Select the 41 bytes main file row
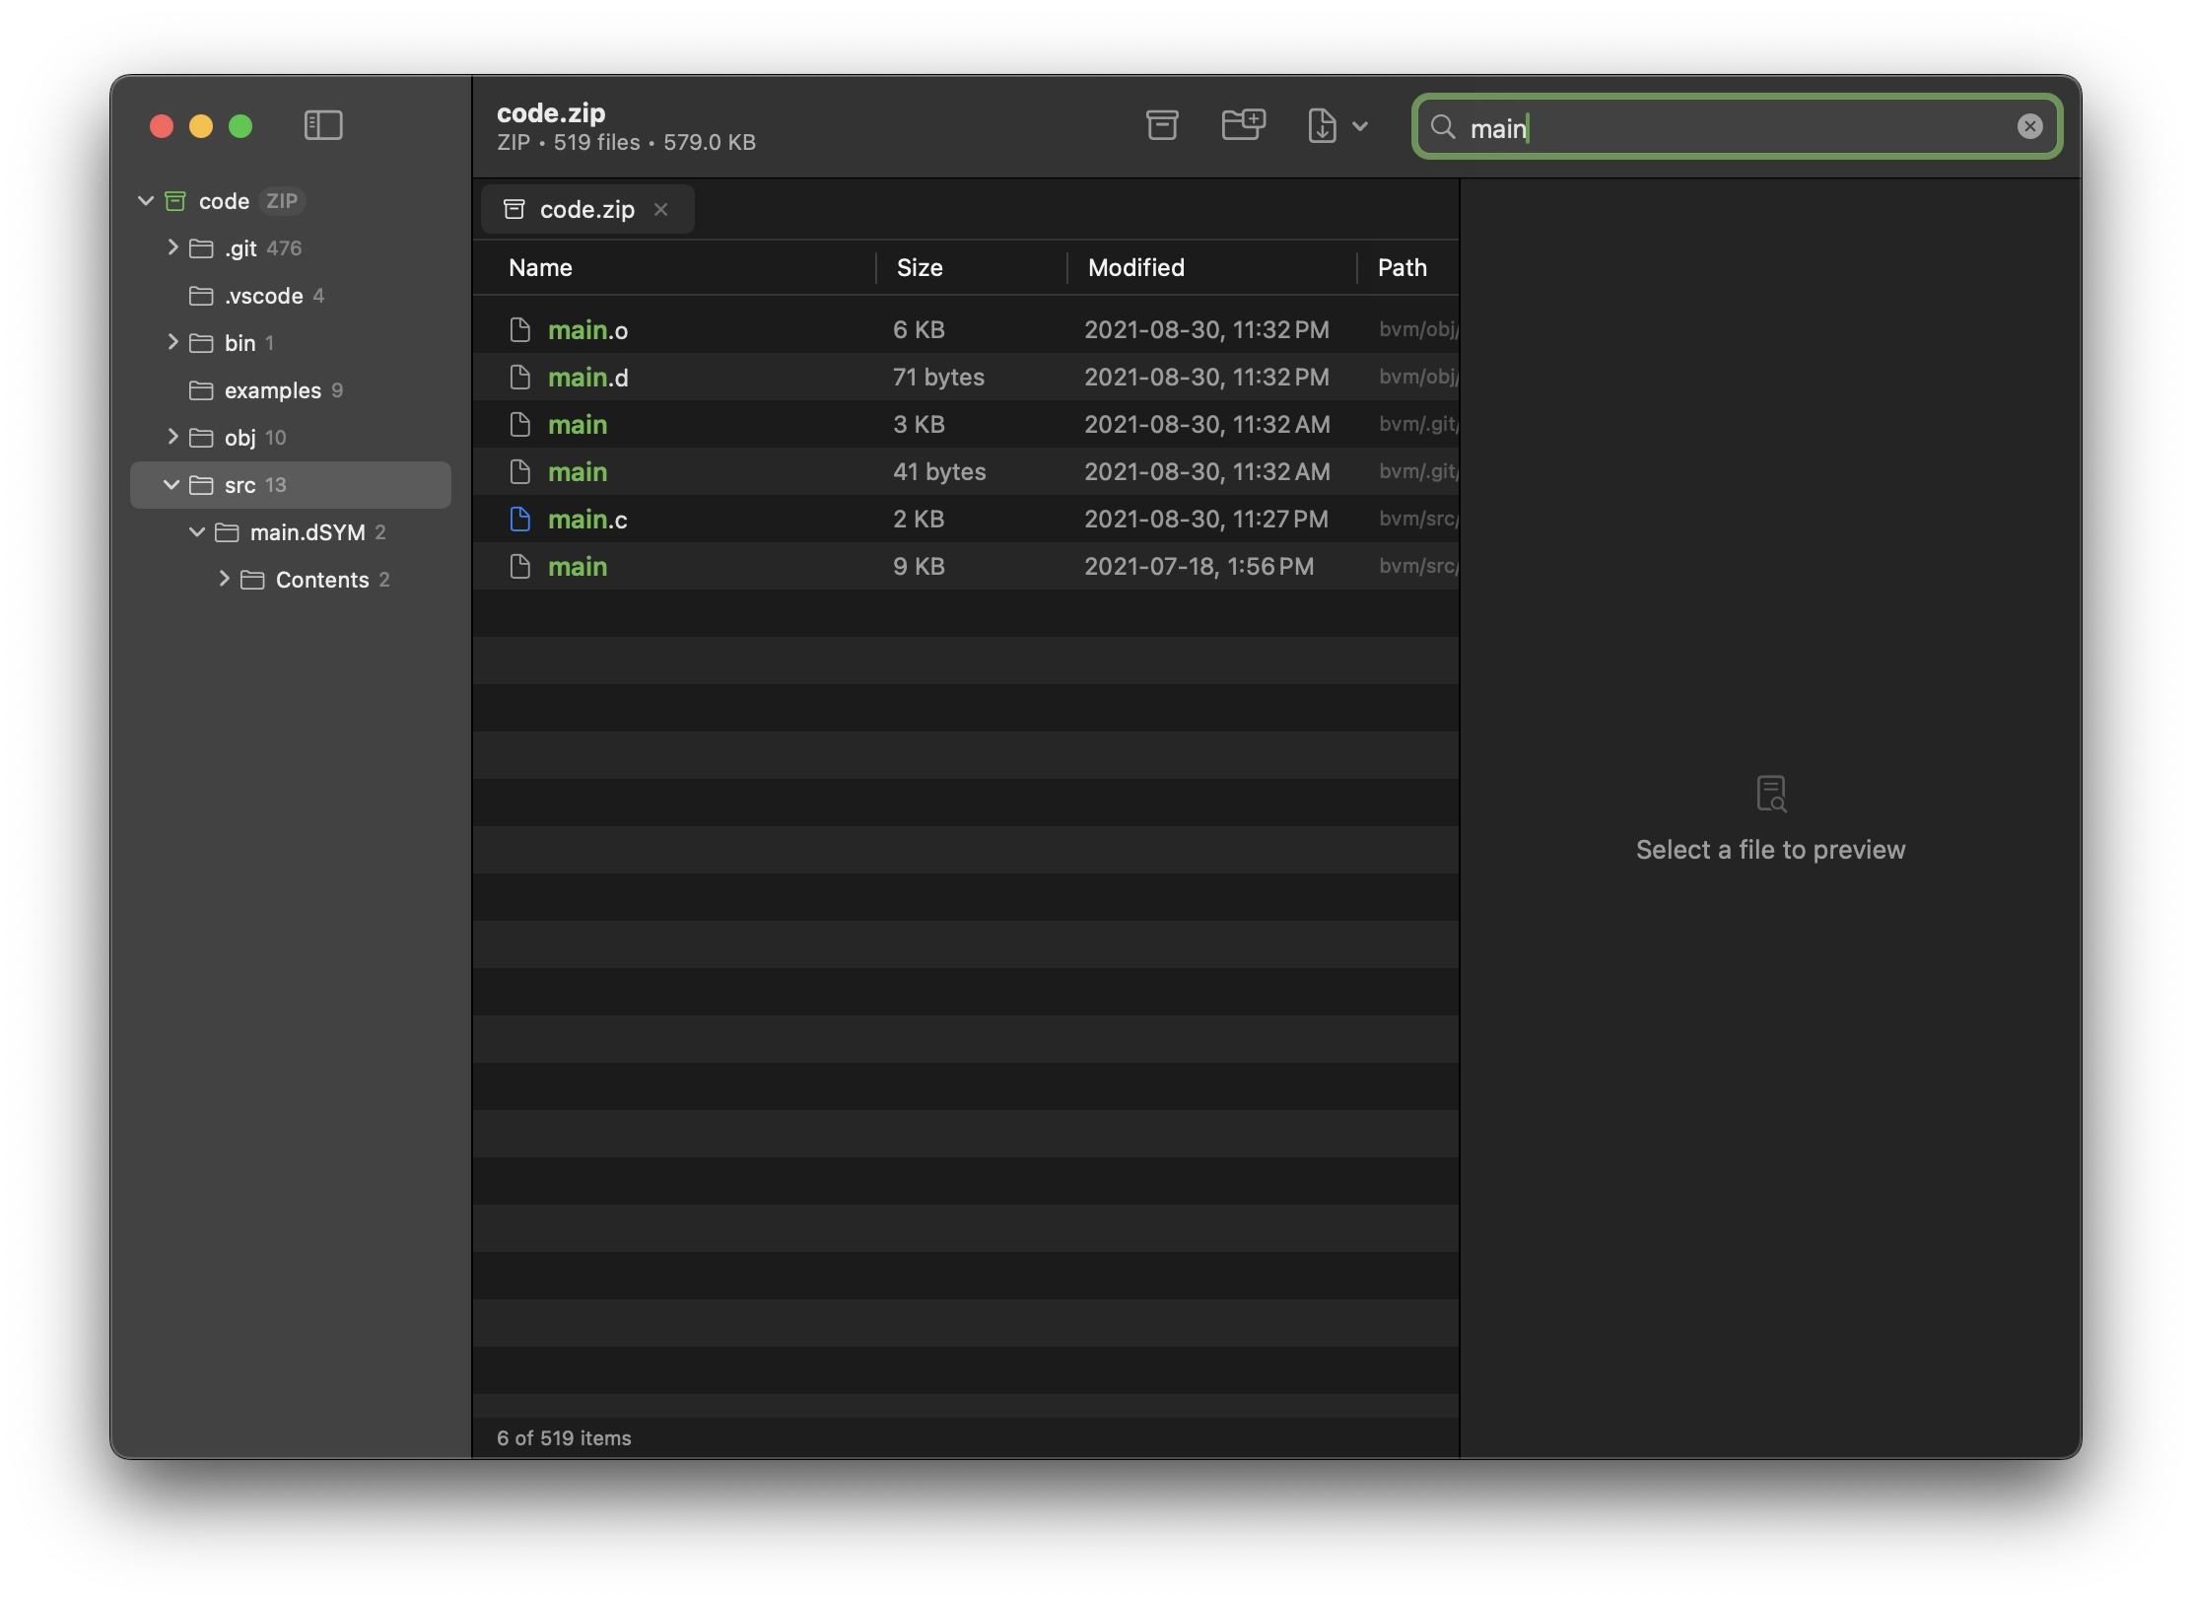This screenshot has height=1605, width=2192. click(966, 471)
